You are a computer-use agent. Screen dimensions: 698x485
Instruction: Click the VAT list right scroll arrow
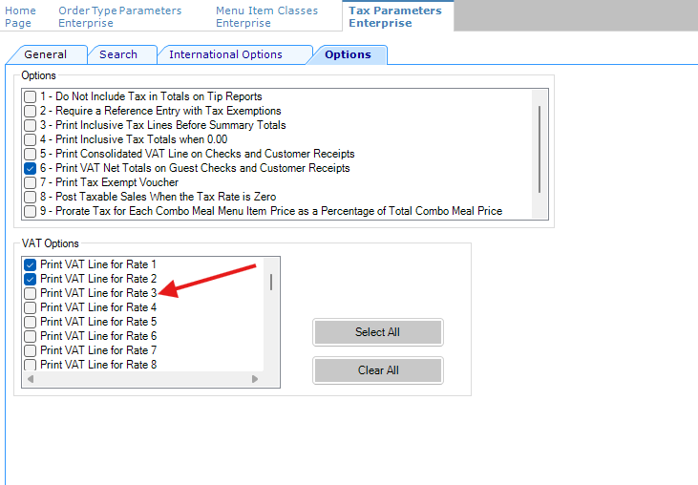(255, 379)
